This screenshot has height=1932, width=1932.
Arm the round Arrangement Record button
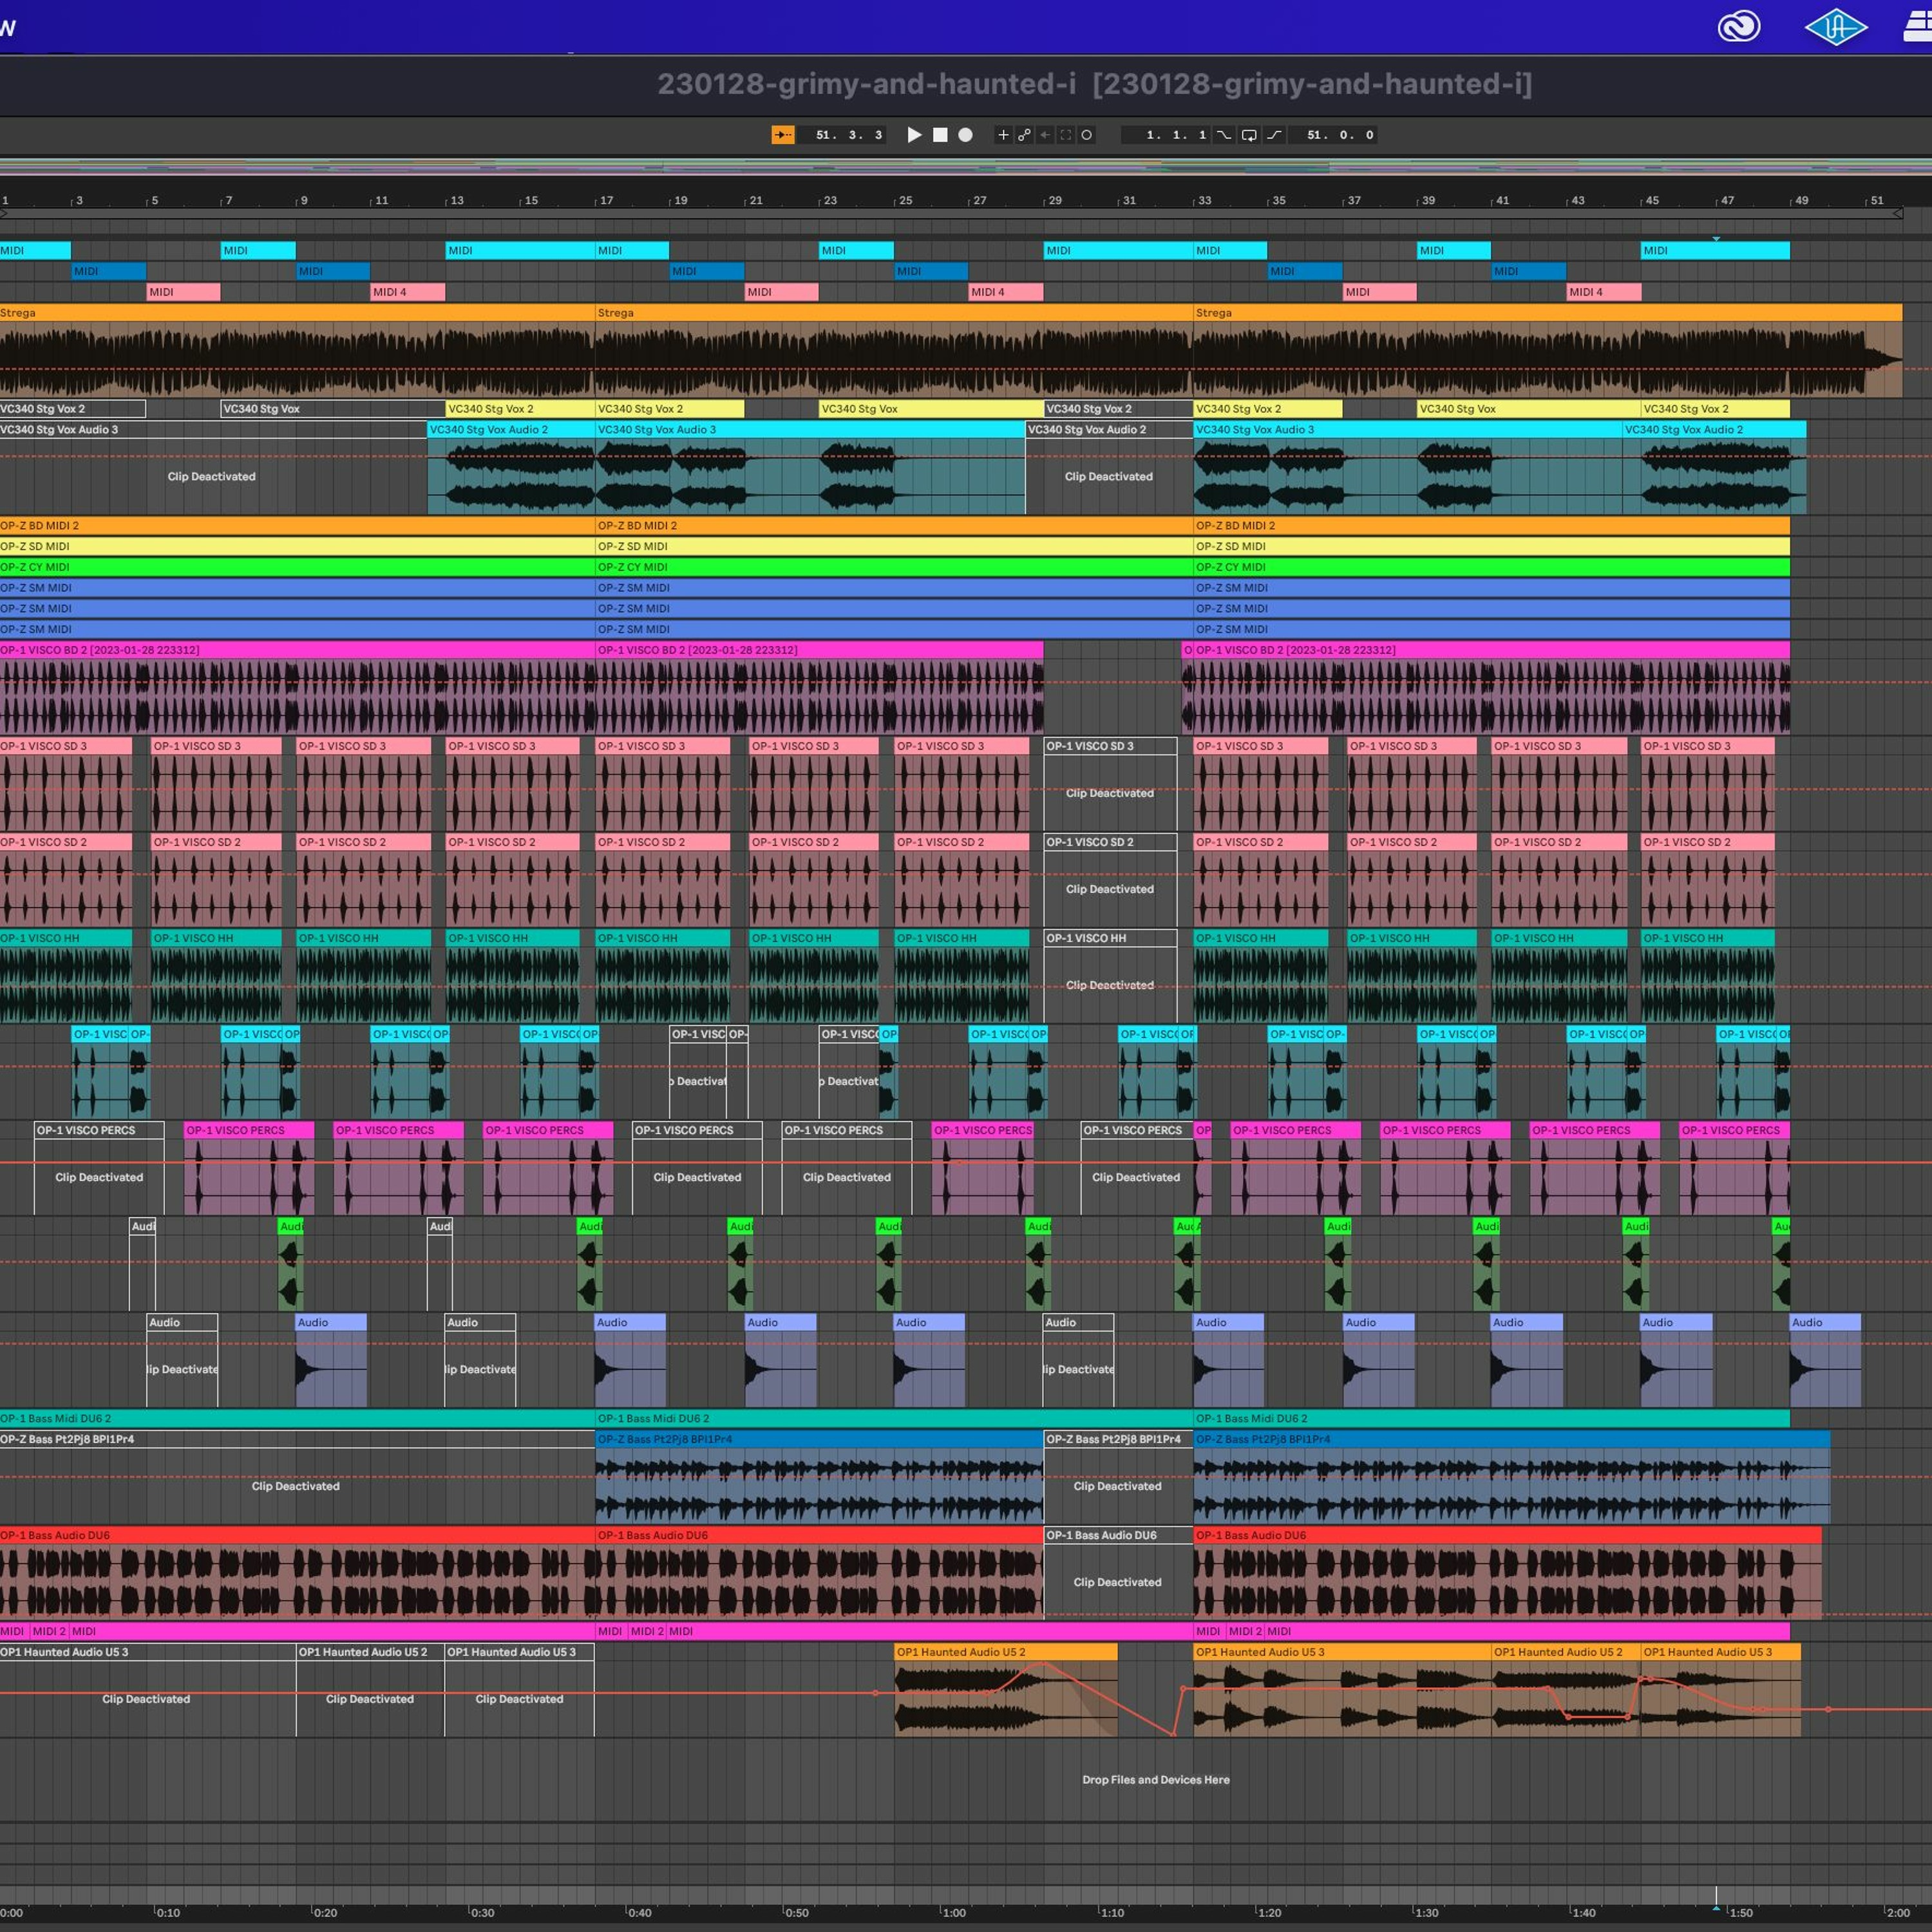pos(965,135)
